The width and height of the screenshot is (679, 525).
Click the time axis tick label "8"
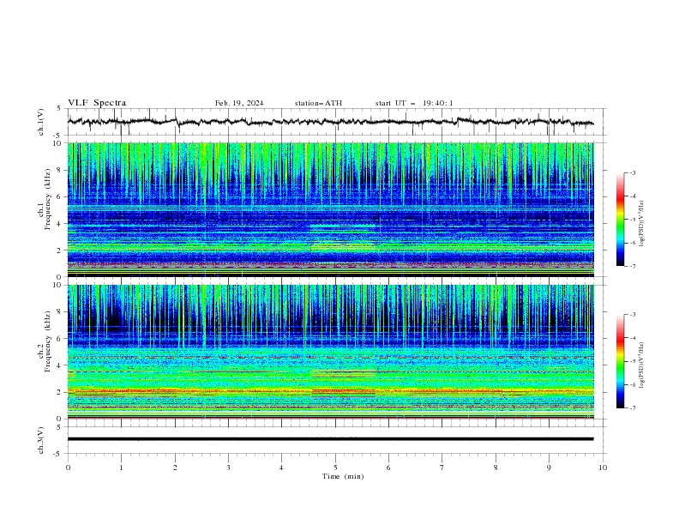click(x=496, y=468)
